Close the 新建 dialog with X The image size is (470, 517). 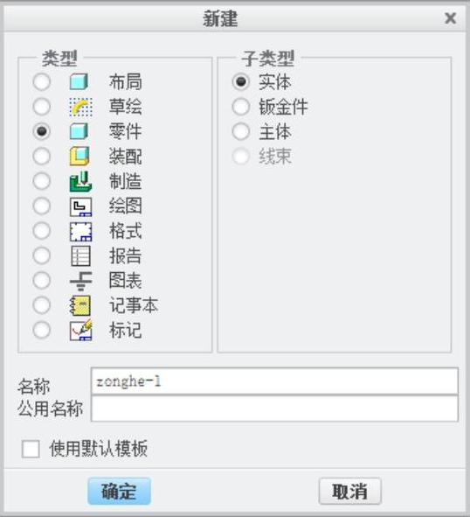click(450, 18)
